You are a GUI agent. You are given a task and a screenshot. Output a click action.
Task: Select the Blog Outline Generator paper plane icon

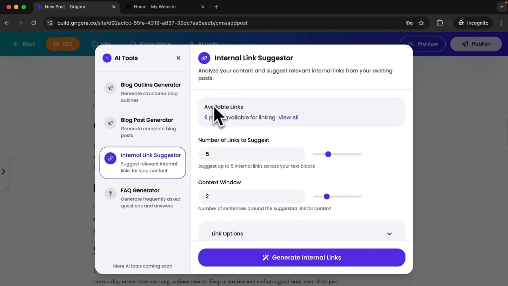[x=110, y=88]
